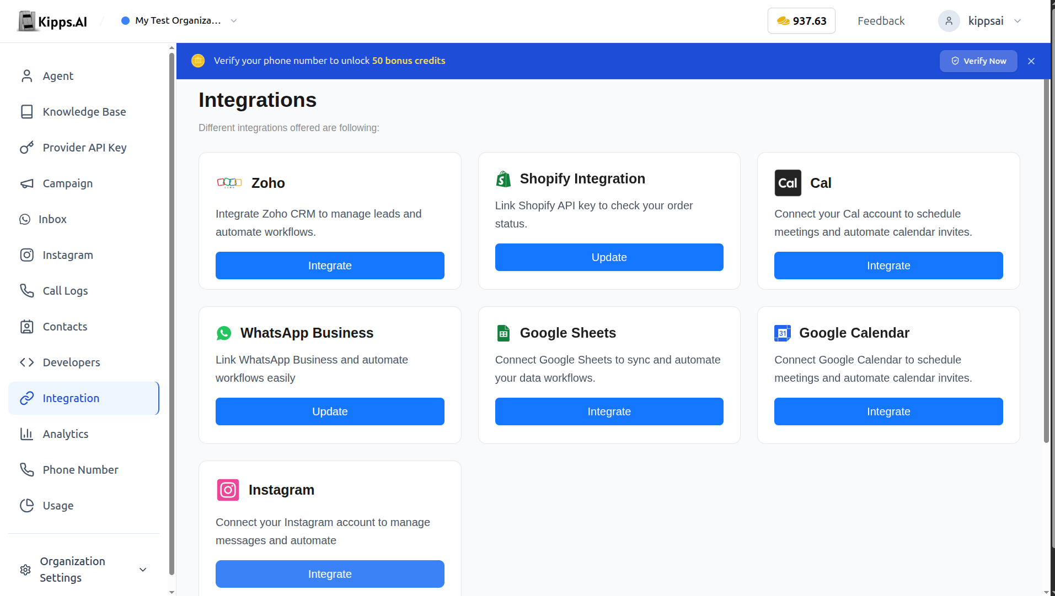Click the main page vertical scrollbar
The image size is (1055, 596).
(1046, 261)
